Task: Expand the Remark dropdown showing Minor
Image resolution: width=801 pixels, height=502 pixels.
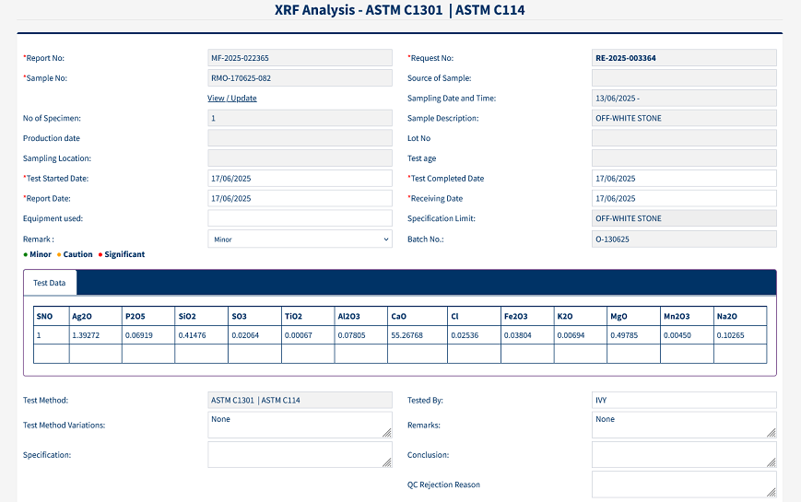Action: point(300,239)
